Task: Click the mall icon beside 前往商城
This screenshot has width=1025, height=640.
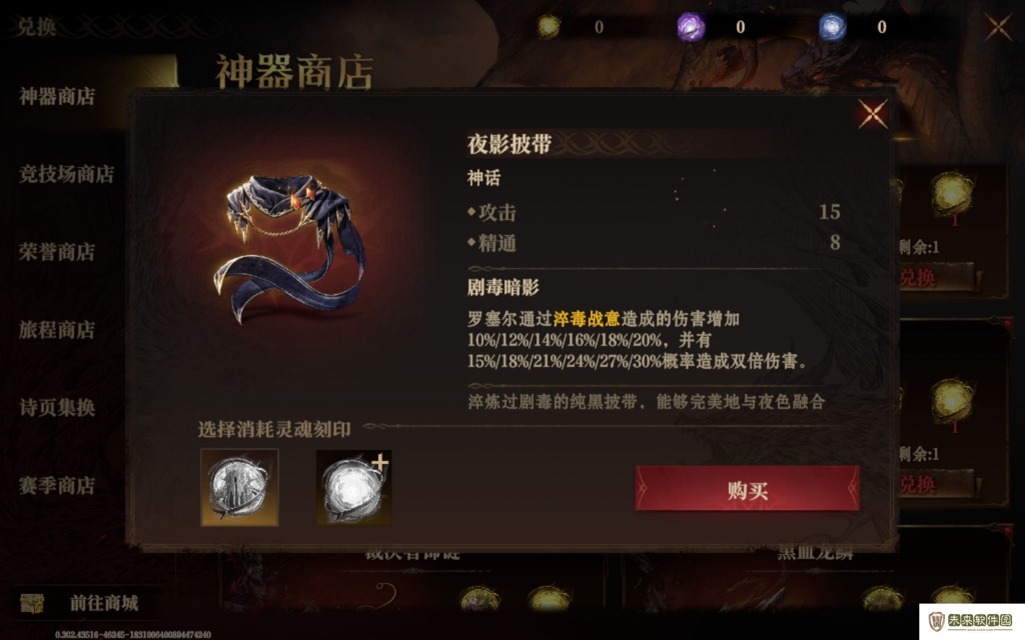Action: tap(32, 603)
